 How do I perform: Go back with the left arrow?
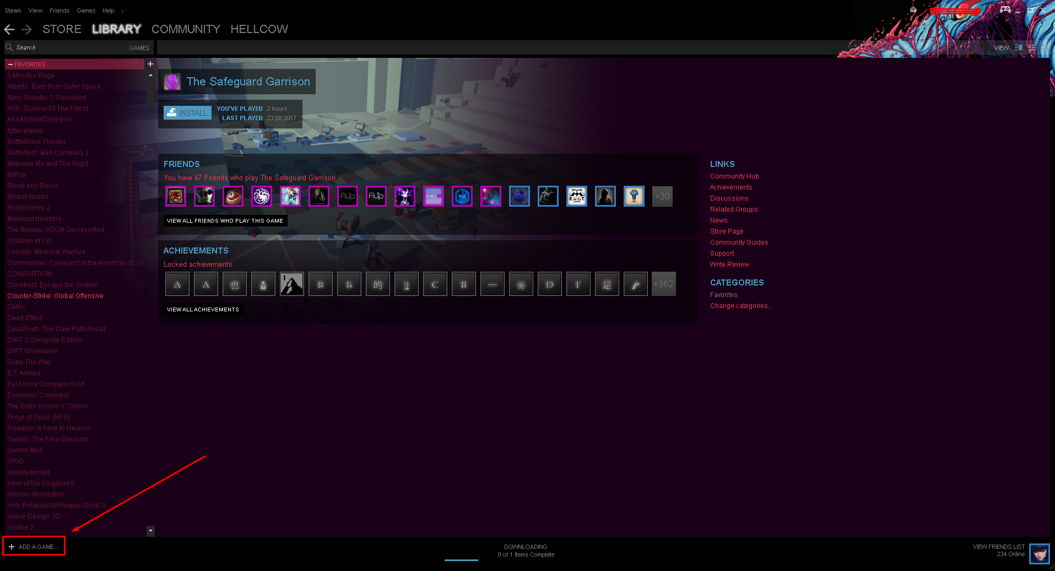pos(9,29)
